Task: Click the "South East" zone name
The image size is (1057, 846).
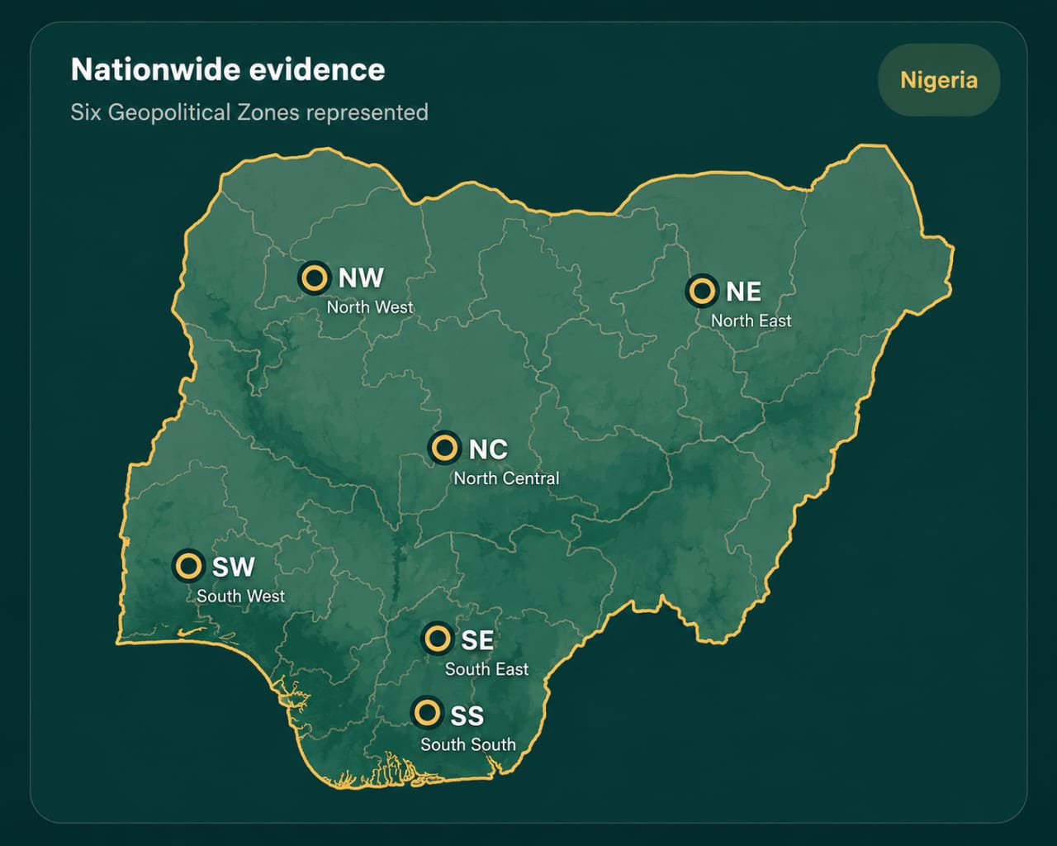Action: pyautogui.click(x=486, y=669)
